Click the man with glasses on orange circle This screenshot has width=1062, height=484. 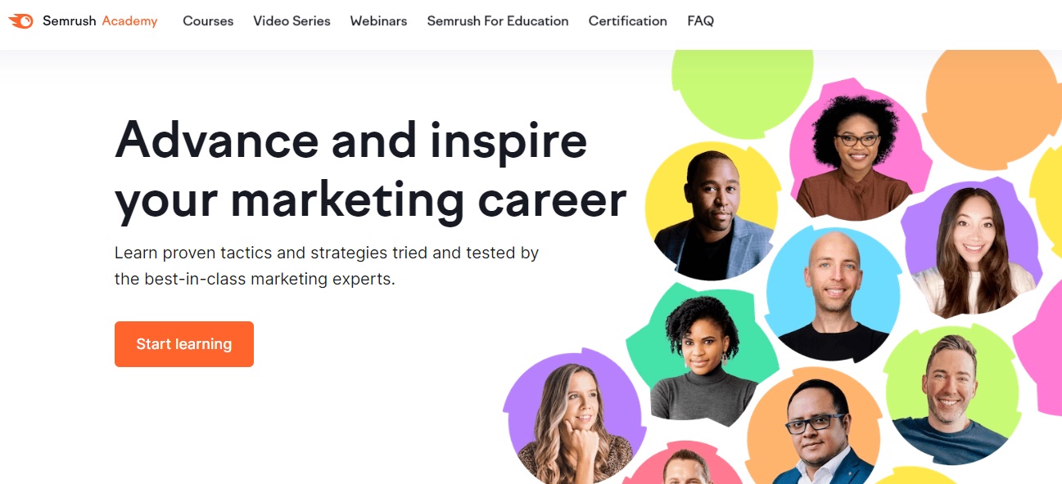pos(815,433)
